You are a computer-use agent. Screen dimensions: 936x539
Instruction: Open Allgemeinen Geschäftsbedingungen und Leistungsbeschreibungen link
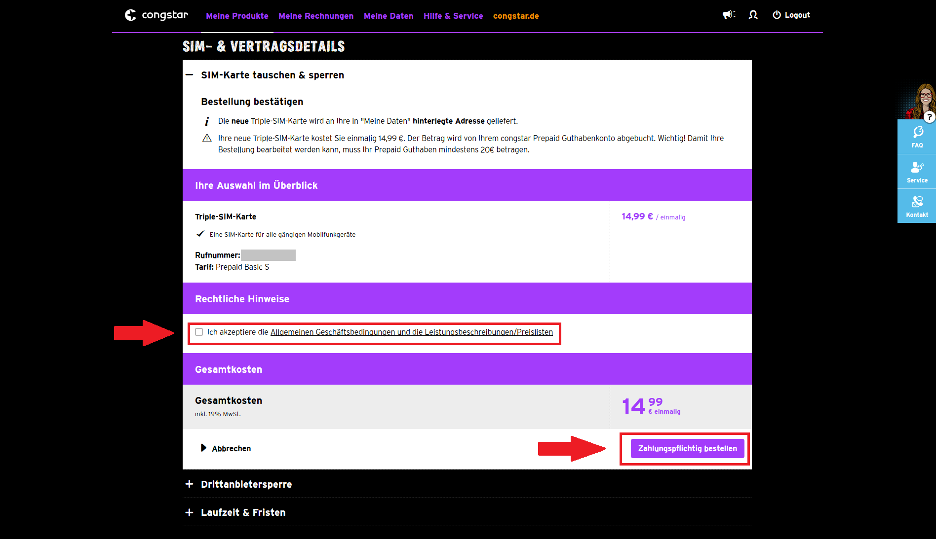click(412, 332)
